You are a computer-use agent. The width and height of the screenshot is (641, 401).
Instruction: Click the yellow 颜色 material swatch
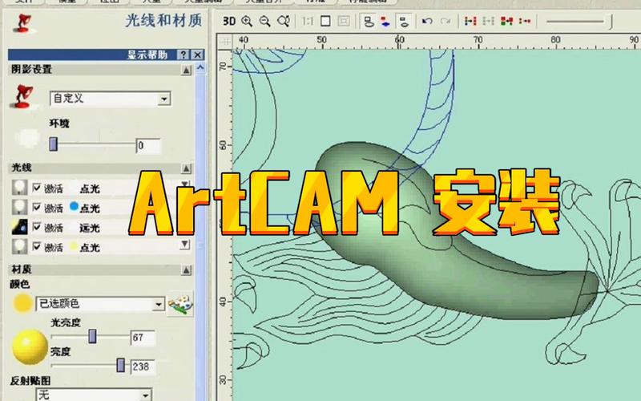[x=22, y=303]
